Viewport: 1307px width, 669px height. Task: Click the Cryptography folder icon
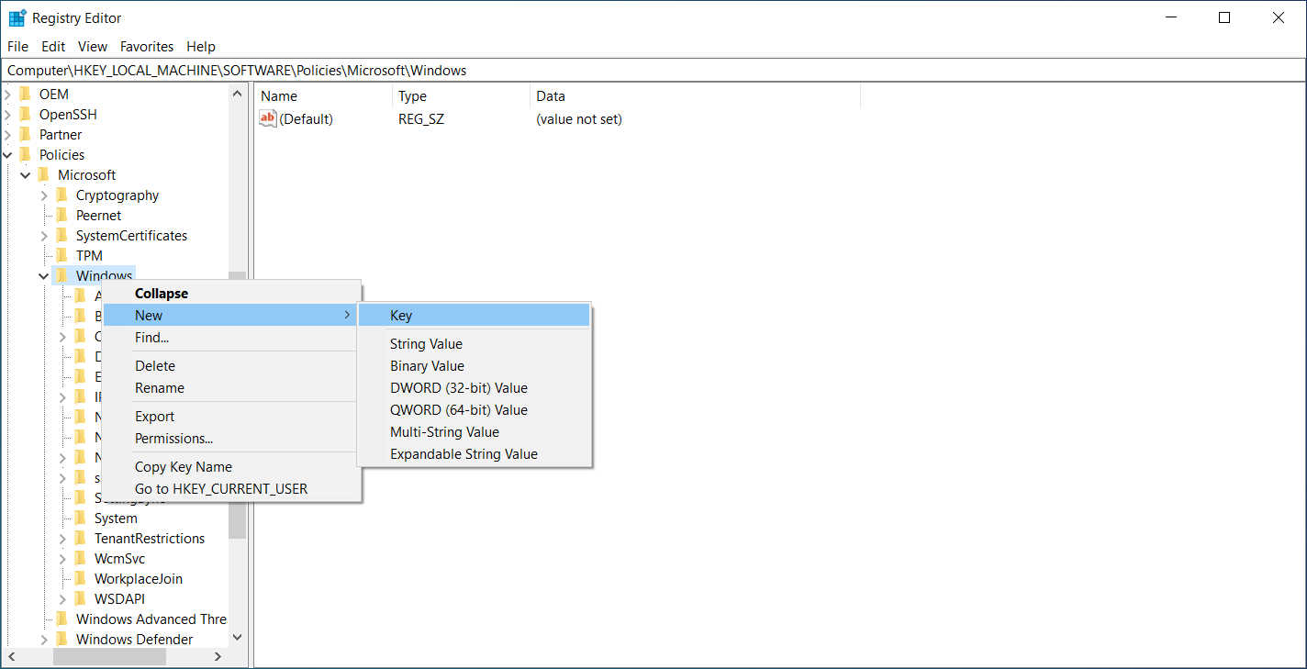click(x=62, y=195)
